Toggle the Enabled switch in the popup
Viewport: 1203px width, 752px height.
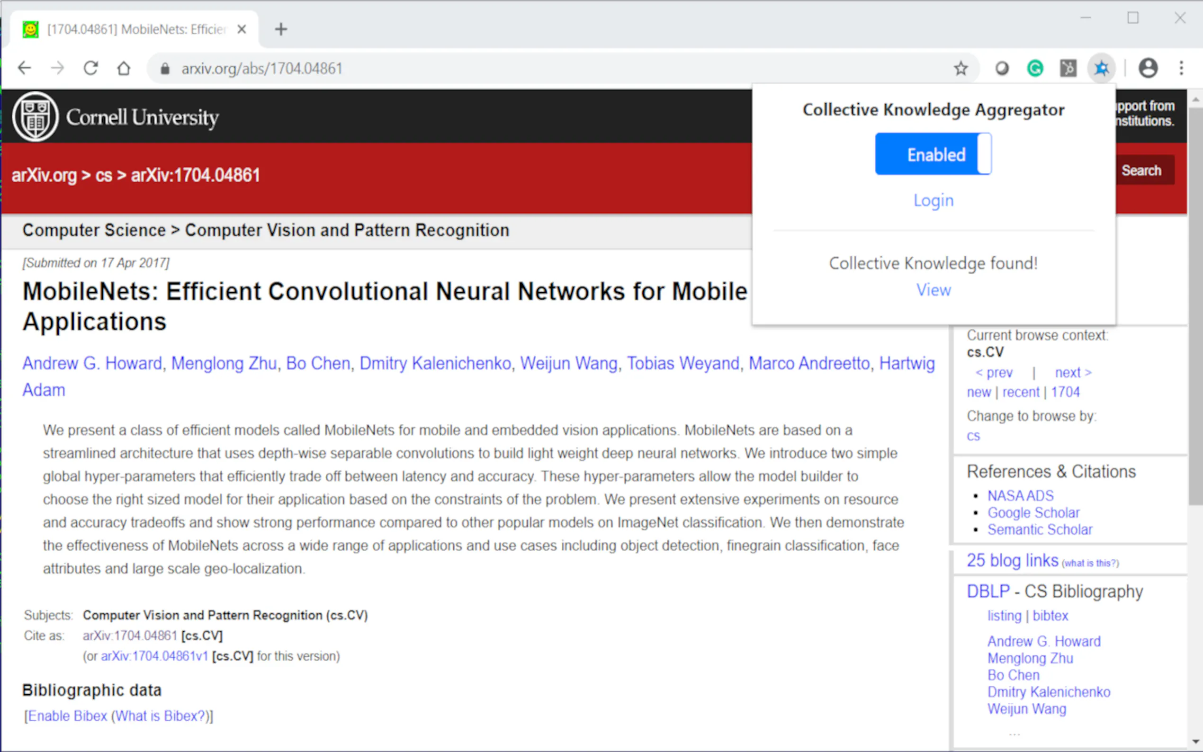pos(934,154)
